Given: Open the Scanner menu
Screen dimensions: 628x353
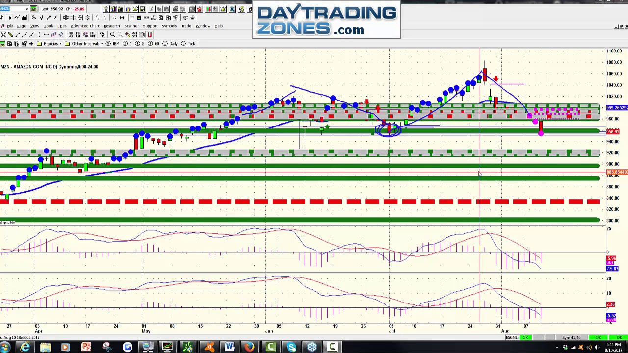Looking at the screenshot, I should [131, 26].
